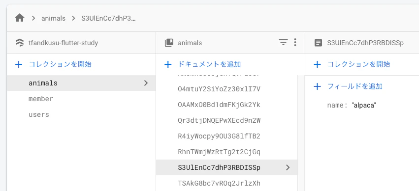The height and width of the screenshot is (191, 419).
Task: Click the database icon beside tfandkusu-flutter-study
Action: pyautogui.click(x=20, y=43)
